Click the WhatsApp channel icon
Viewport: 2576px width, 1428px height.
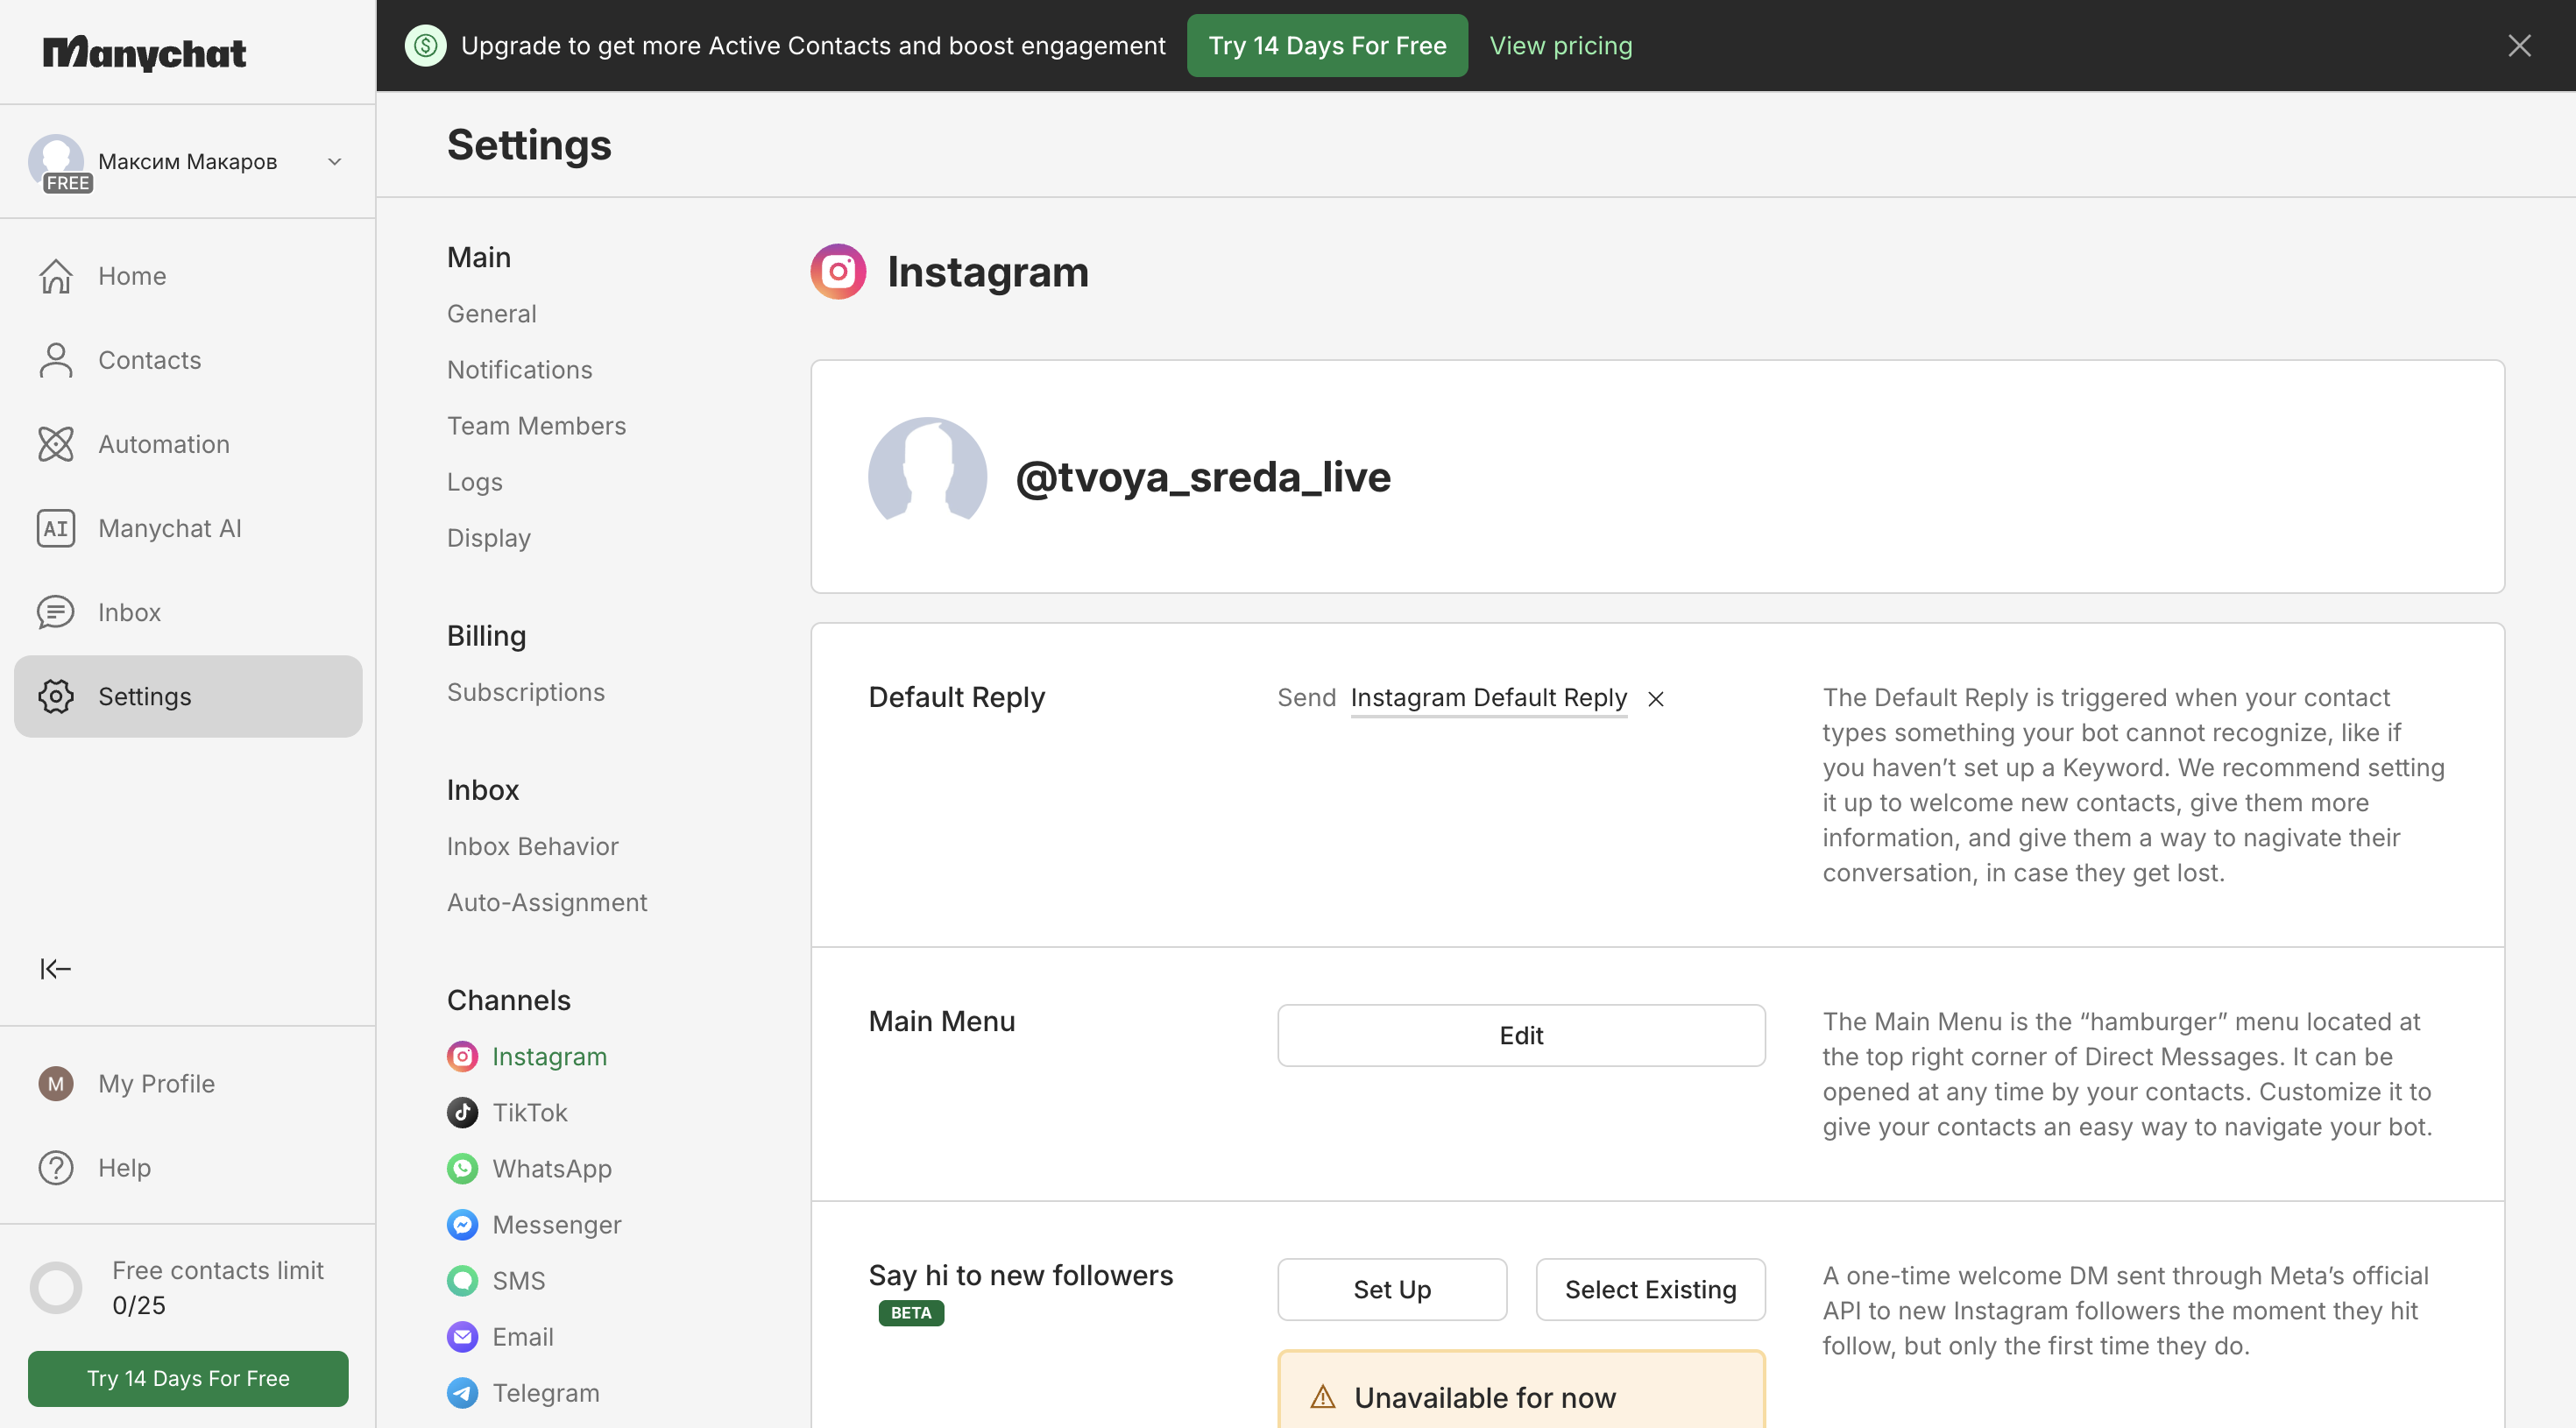[462, 1168]
